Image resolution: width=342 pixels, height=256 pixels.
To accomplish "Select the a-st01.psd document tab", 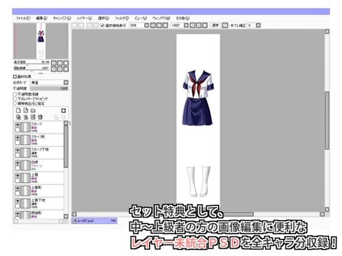I will (94, 221).
